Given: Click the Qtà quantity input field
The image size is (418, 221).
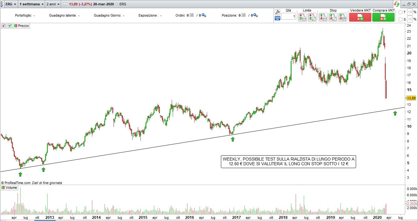Looking at the screenshot, I should [288, 17].
